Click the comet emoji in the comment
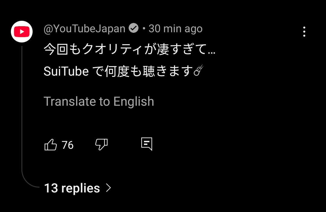Image resolution: width=326 pixels, height=212 pixels. [198, 71]
